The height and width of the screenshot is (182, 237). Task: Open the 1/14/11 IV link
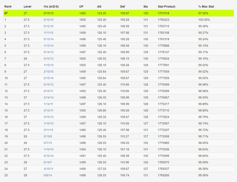pyautogui.click(x=48, y=104)
